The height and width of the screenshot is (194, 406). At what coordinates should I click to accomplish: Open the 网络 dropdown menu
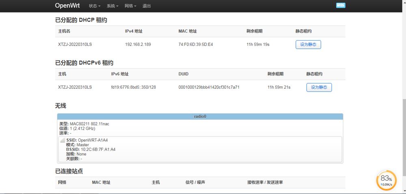(x=130, y=6)
